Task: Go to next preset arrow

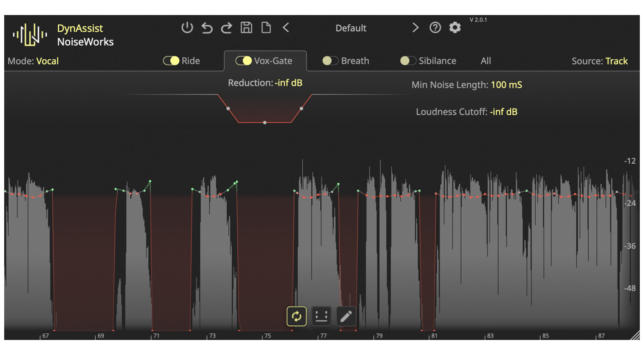Action: (415, 28)
